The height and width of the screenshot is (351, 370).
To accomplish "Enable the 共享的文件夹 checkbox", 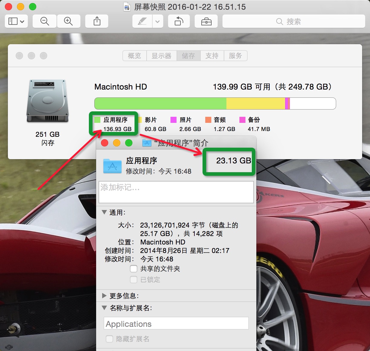I will pos(134,269).
